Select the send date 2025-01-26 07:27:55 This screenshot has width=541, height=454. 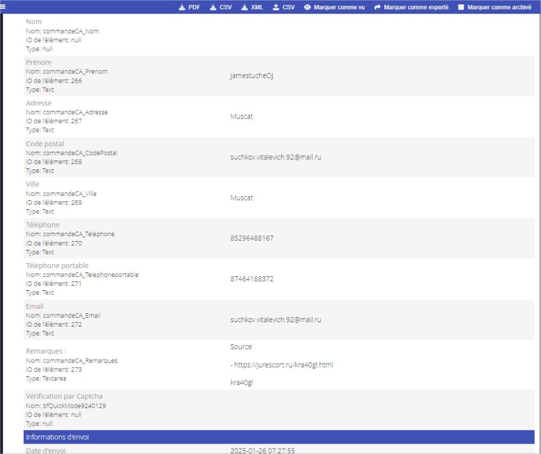pos(263,451)
